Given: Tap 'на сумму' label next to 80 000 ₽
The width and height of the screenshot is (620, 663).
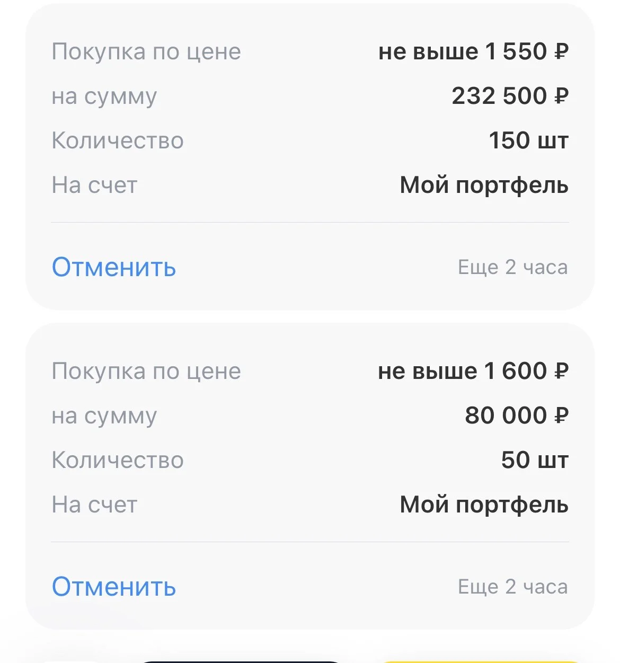Looking at the screenshot, I should (x=104, y=417).
